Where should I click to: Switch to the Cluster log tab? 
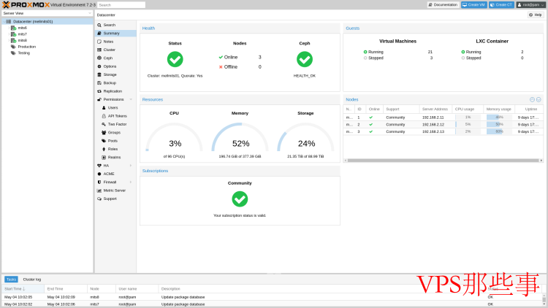32,280
